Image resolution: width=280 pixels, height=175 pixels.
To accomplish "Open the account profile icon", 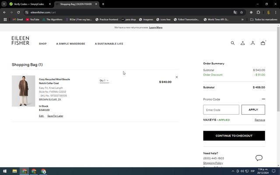I will pyautogui.click(x=253, y=43).
